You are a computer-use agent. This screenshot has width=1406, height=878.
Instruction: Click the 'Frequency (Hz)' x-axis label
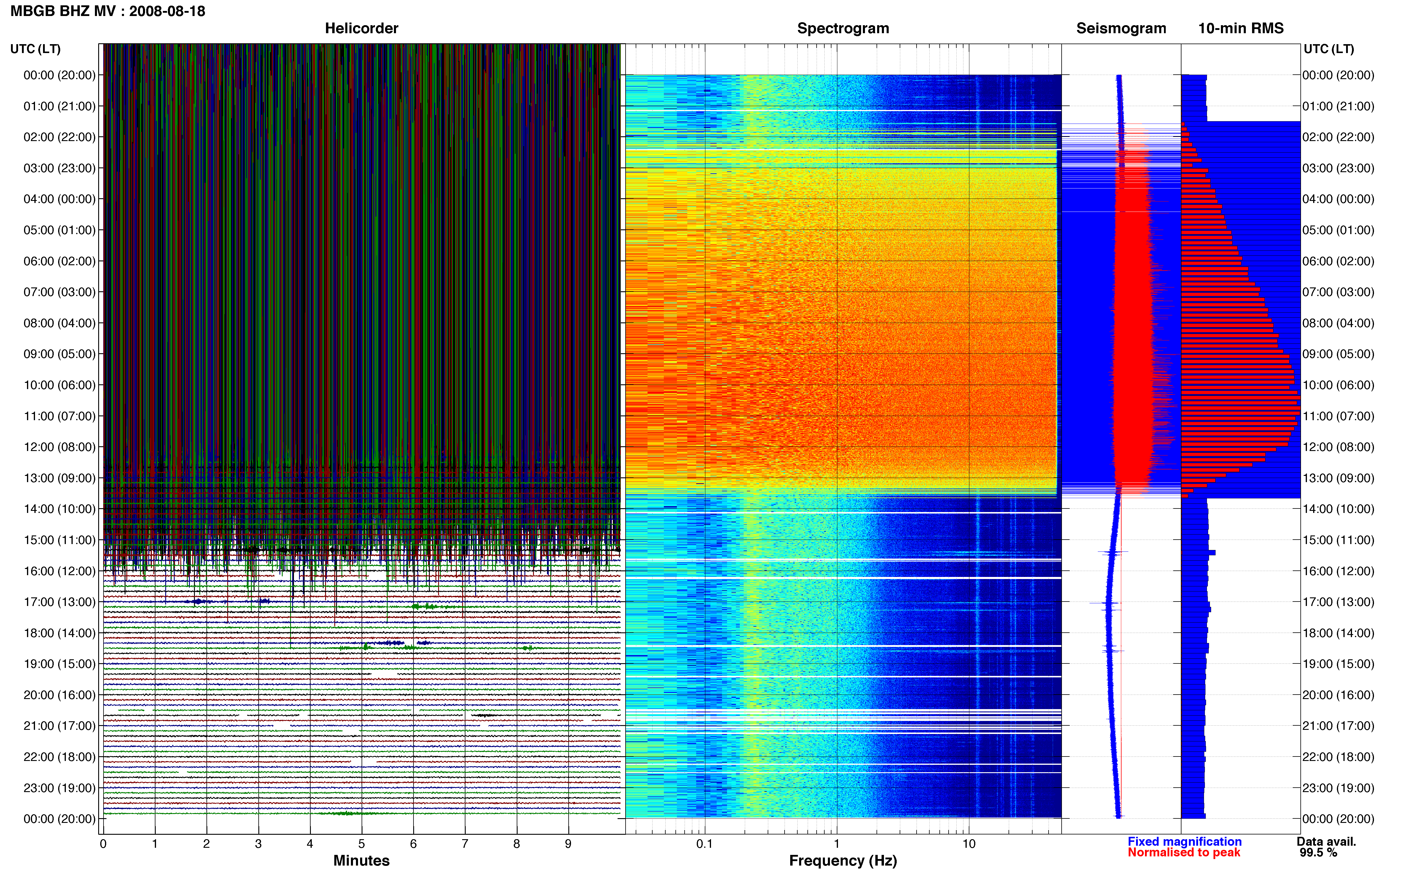[843, 861]
